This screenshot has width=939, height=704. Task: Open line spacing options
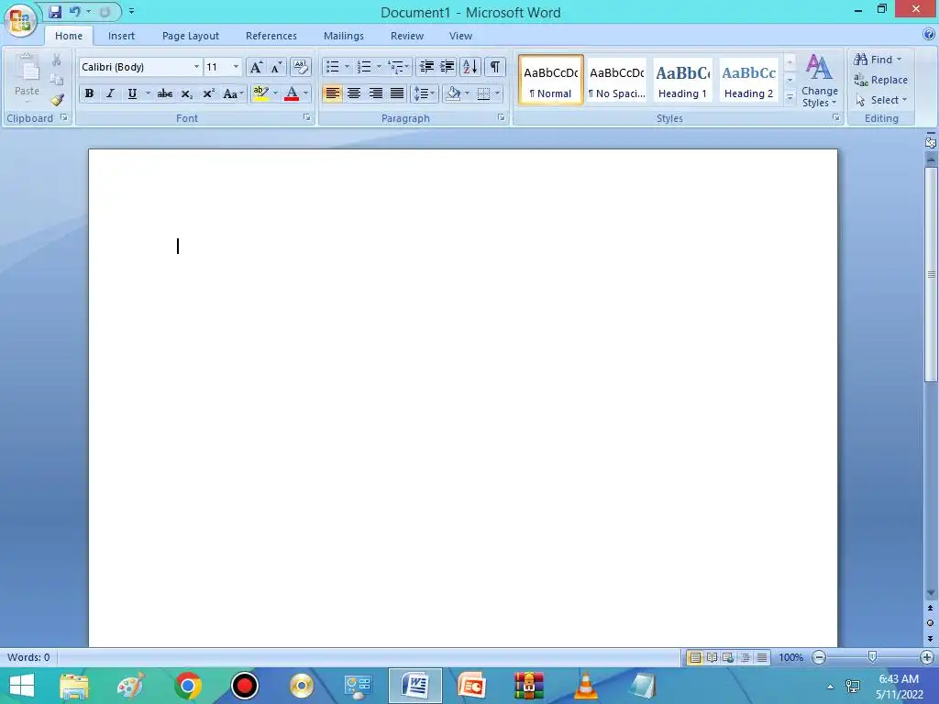point(424,93)
